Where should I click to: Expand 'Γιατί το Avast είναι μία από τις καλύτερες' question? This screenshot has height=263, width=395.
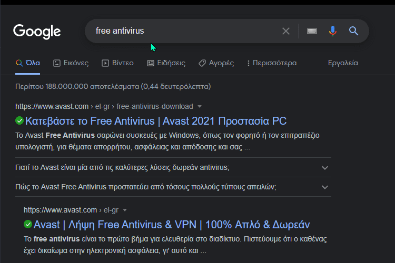pos(173,167)
